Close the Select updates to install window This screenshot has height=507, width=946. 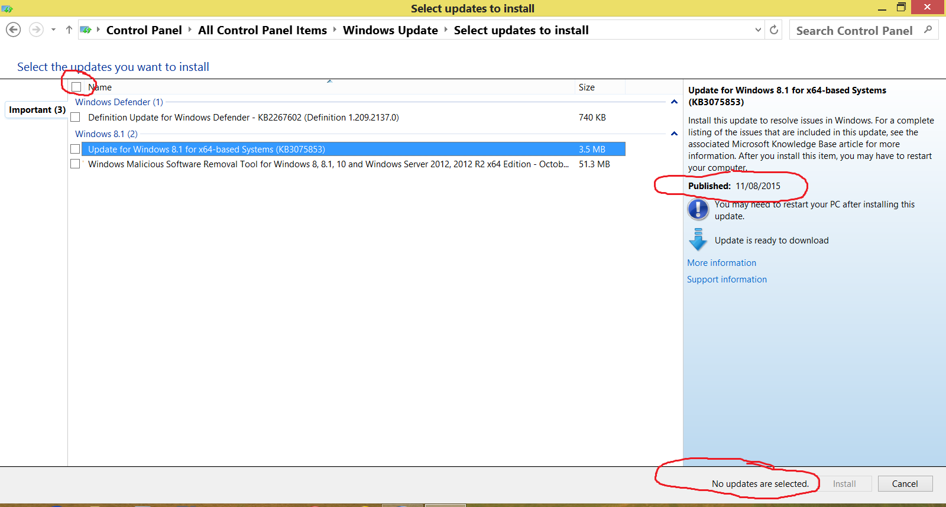pyautogui.click(x=927, y=7)
